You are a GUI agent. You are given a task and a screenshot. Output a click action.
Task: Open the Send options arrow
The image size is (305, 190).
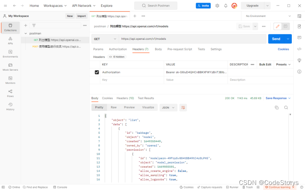[288, 39]
